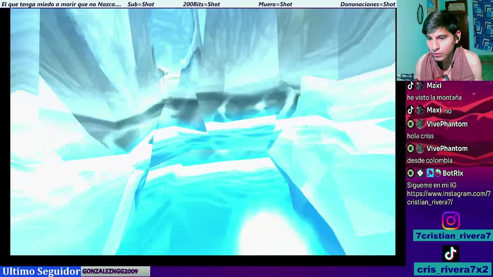Click the username VivePhantom above 'desde colombia'
The width and height of the screenshot is (493, 277).
pos(447,149)
